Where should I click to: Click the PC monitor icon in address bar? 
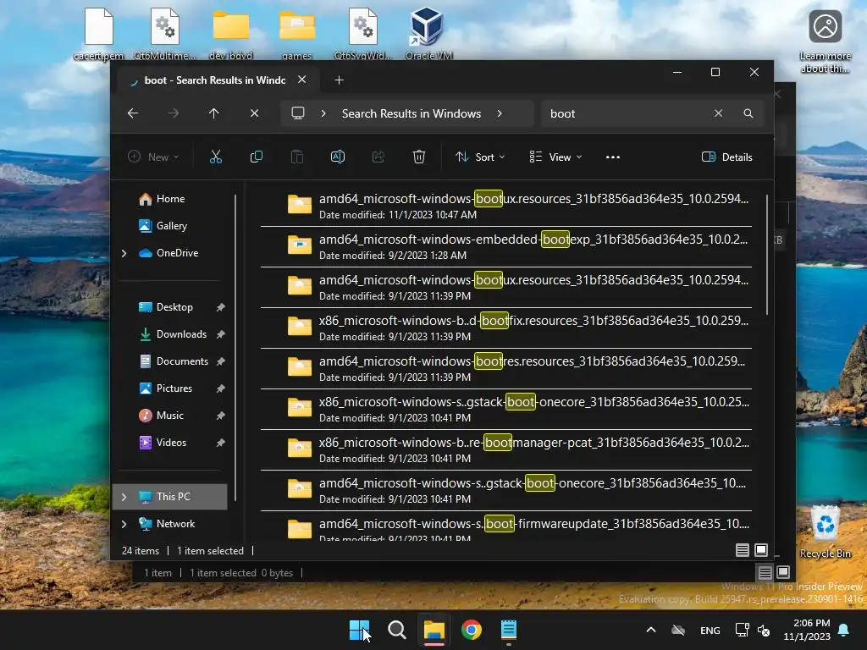point(298,113)
